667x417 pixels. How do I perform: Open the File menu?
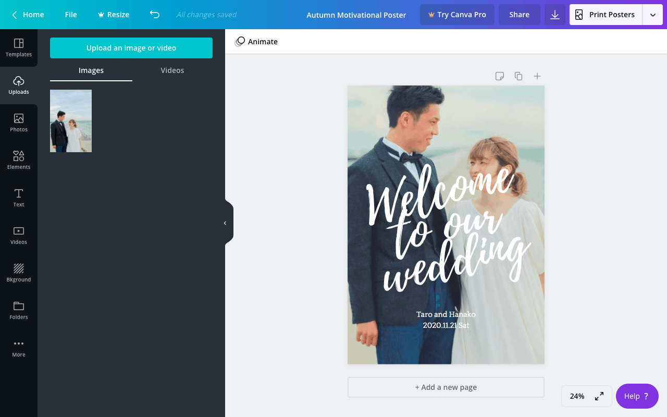coord(71,15)
